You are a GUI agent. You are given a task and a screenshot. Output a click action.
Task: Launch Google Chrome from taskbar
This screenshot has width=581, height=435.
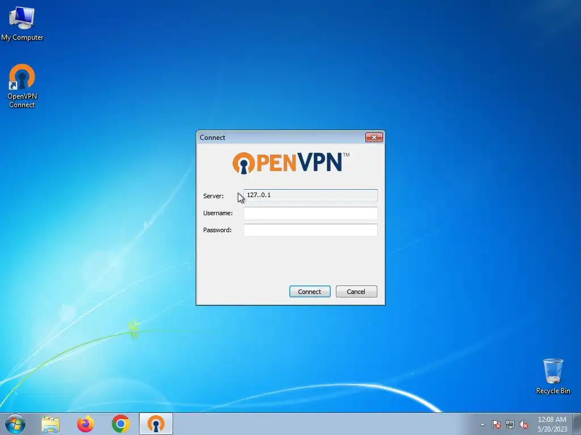[120, 424]
